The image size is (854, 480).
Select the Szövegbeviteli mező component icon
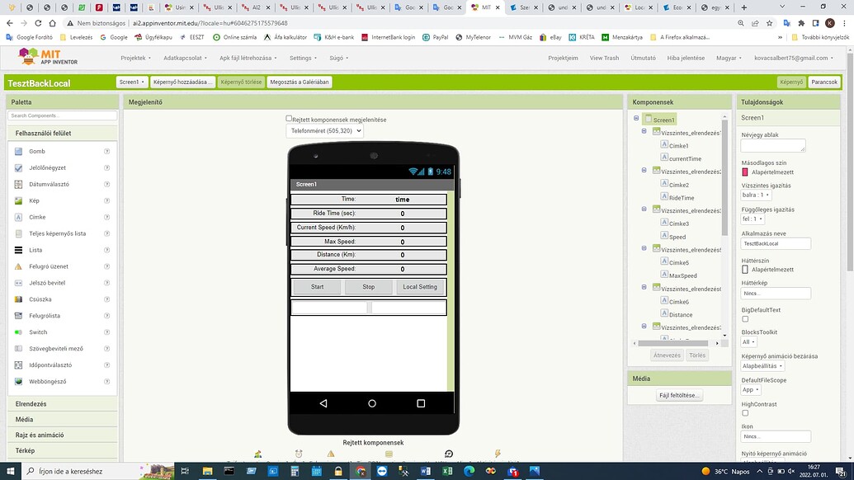pyautogui.click(x=18, y=348)
